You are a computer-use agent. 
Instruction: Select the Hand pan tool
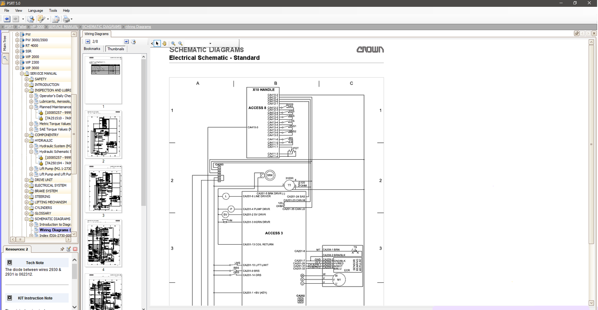(x=165, y=43)
